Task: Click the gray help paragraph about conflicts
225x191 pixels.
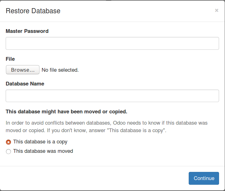Action: click(107, 127)
